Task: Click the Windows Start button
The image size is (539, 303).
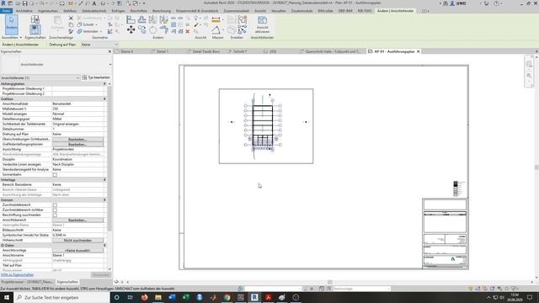Action: coord(7,297)
